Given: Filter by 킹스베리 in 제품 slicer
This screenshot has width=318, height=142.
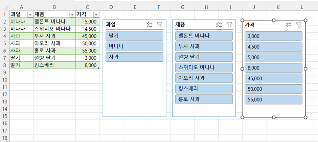Looking at the screenshot, I should point(204,89).
